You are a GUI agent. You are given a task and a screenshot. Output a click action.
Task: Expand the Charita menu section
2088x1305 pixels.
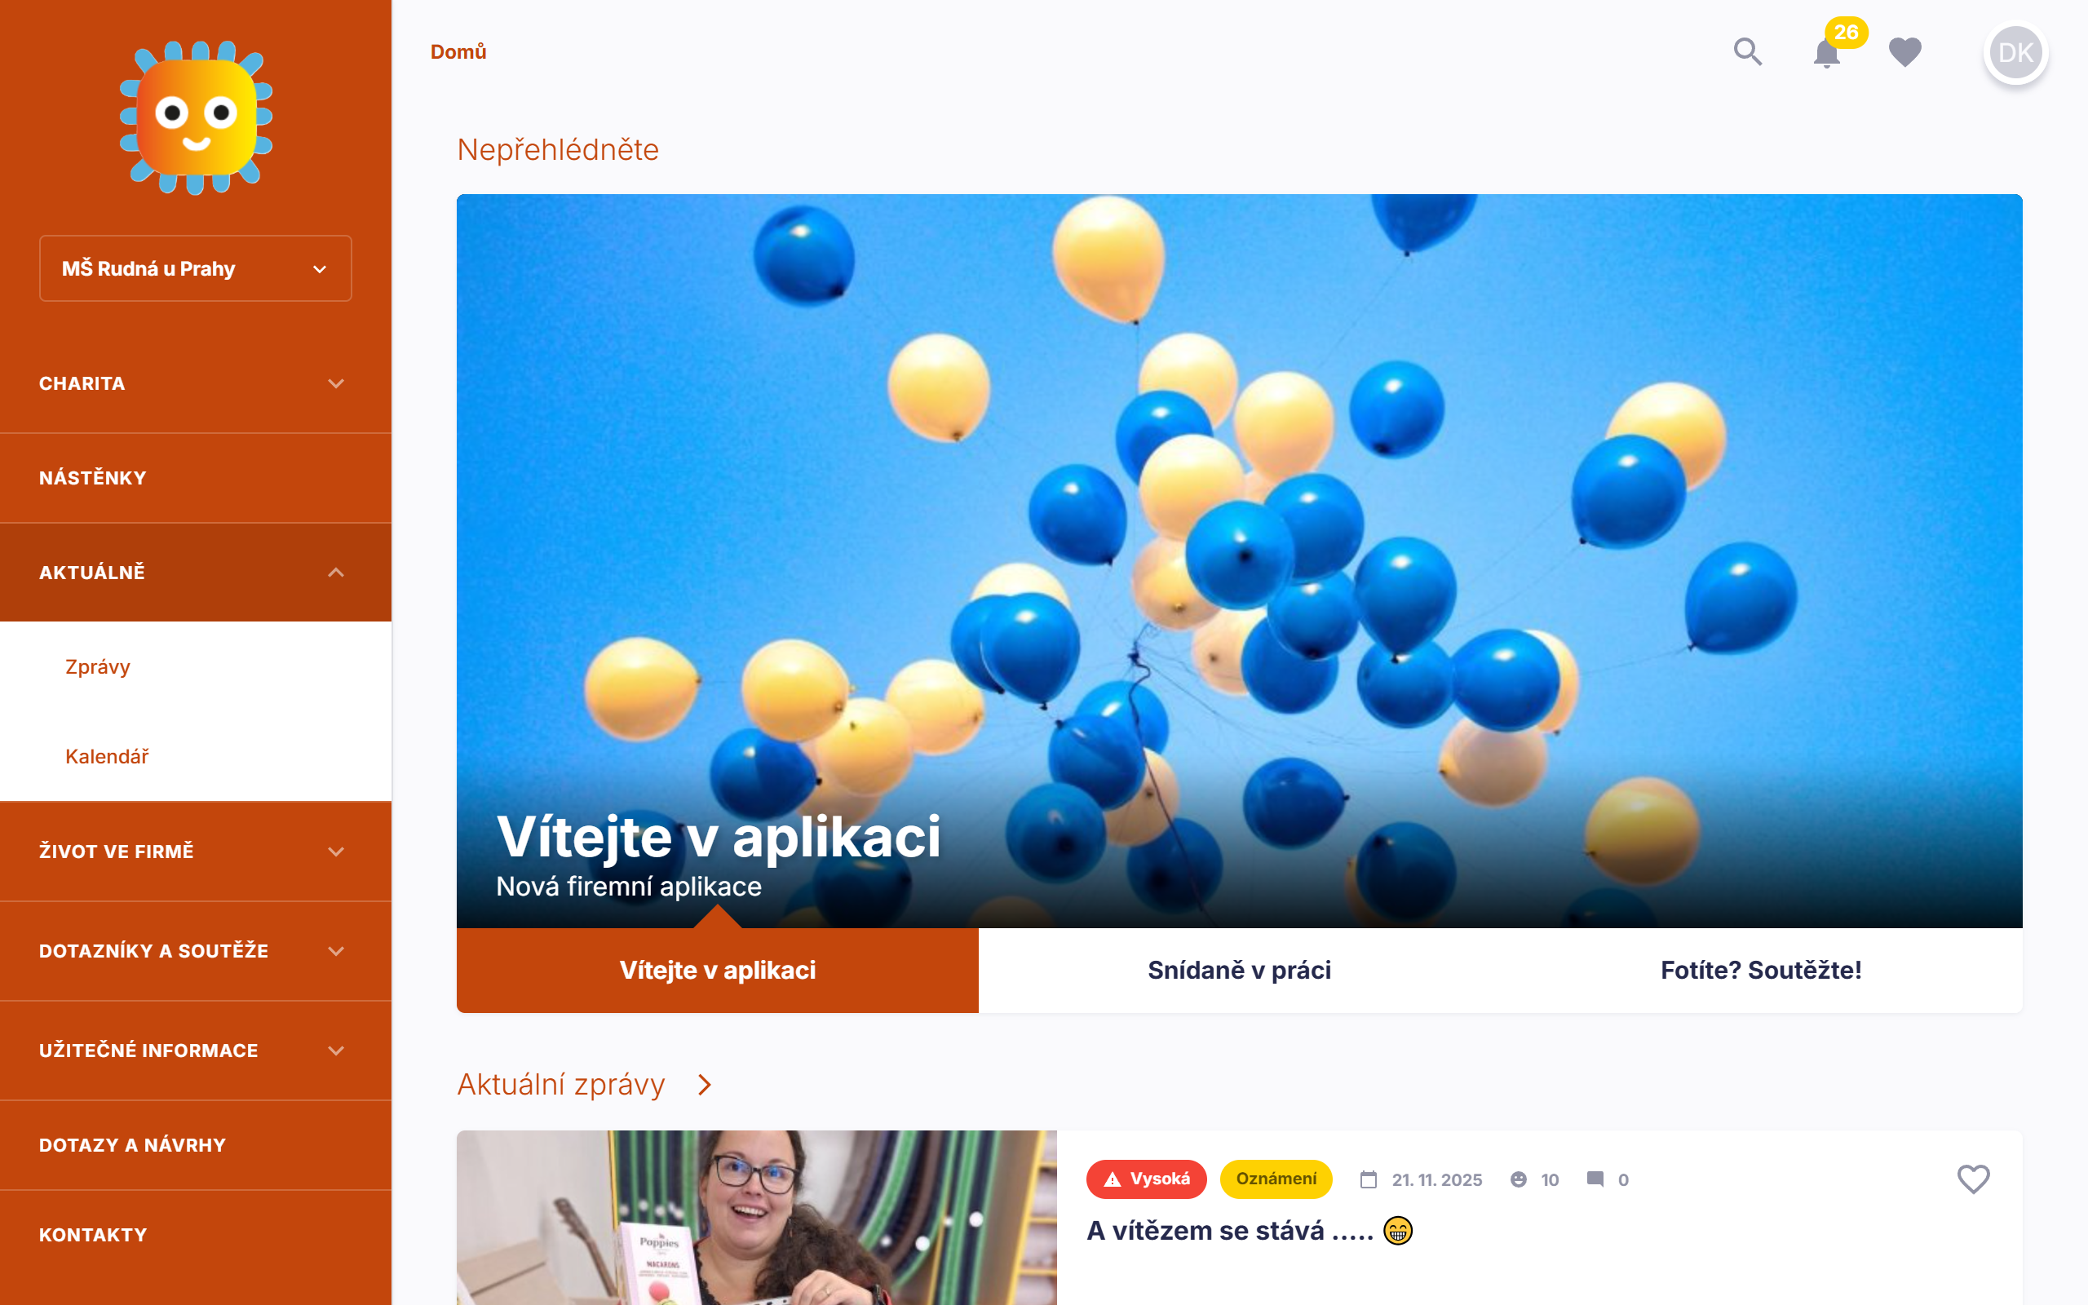pos(196,383)
